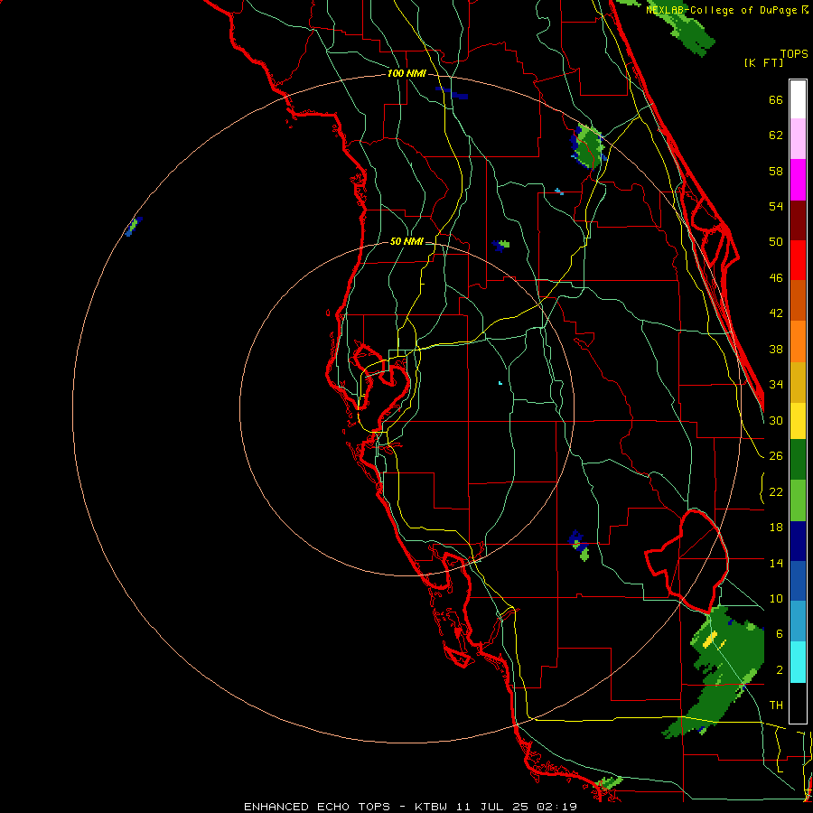Click the '50 NMI' range ring label
Image resolution: width=813 pixels, height=813 pixels.
(x=406, y=241)
